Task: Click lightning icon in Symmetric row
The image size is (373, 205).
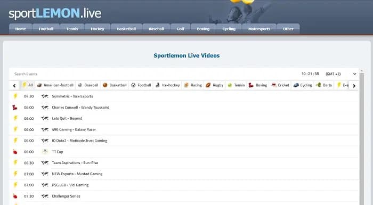Action: point(15,96)
